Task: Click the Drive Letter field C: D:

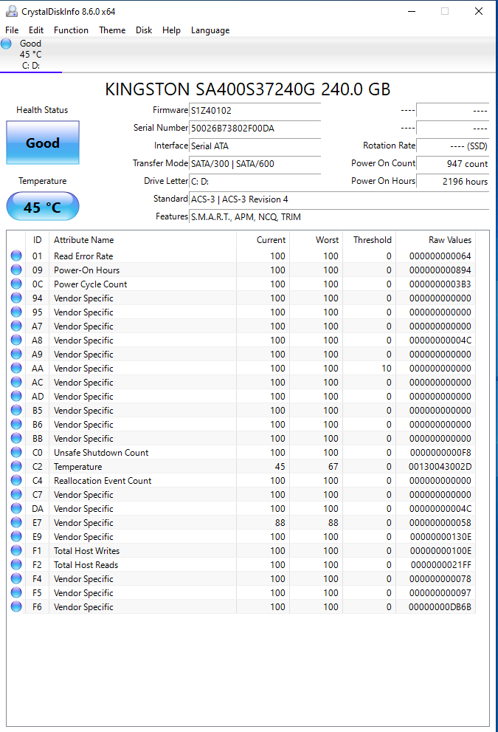Action: 255,182
